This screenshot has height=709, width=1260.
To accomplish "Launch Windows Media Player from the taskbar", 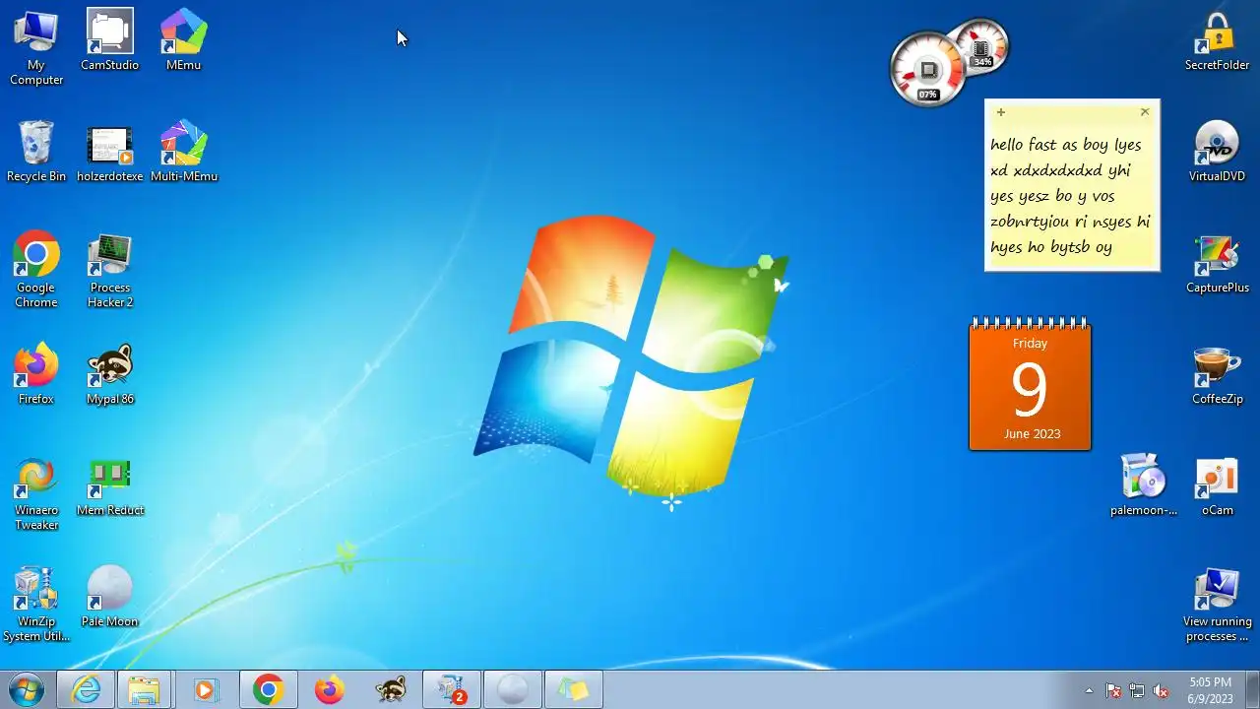I will point(205,690).
